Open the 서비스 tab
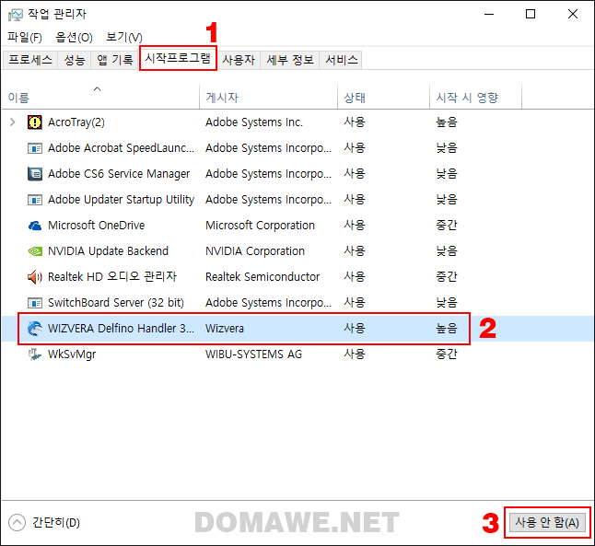 tap(342, 60)
